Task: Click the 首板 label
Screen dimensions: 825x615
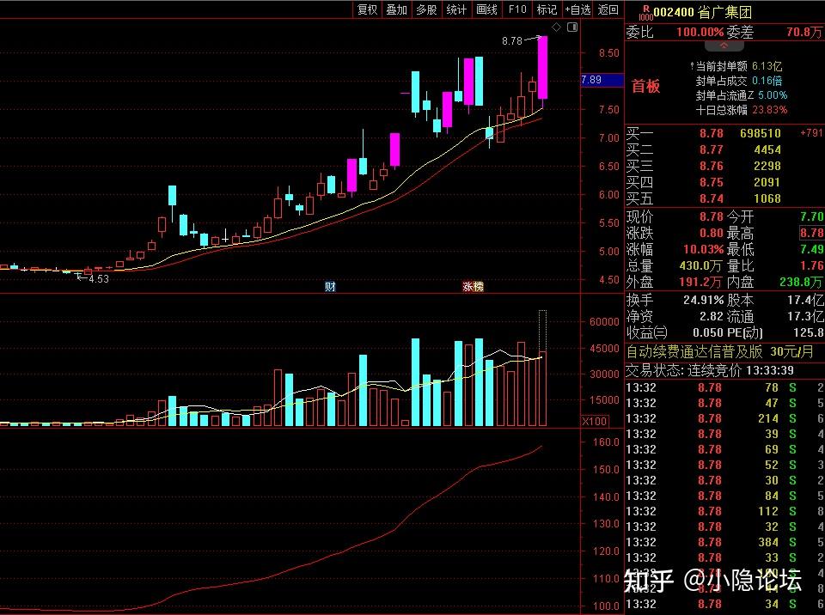Action: (x=645, y=86)
